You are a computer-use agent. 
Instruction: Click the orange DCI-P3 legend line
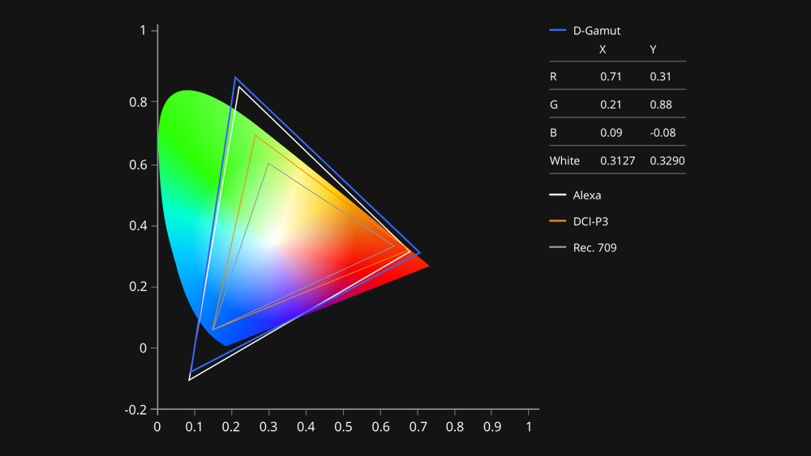tap(558, 221)
